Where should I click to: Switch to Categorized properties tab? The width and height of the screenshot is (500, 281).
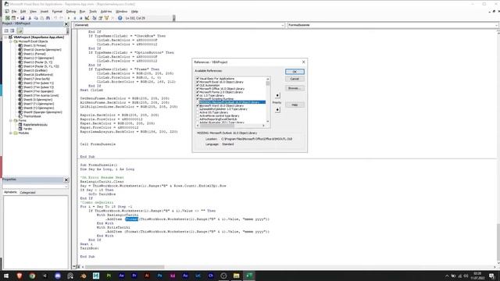(x=28, y=193)
